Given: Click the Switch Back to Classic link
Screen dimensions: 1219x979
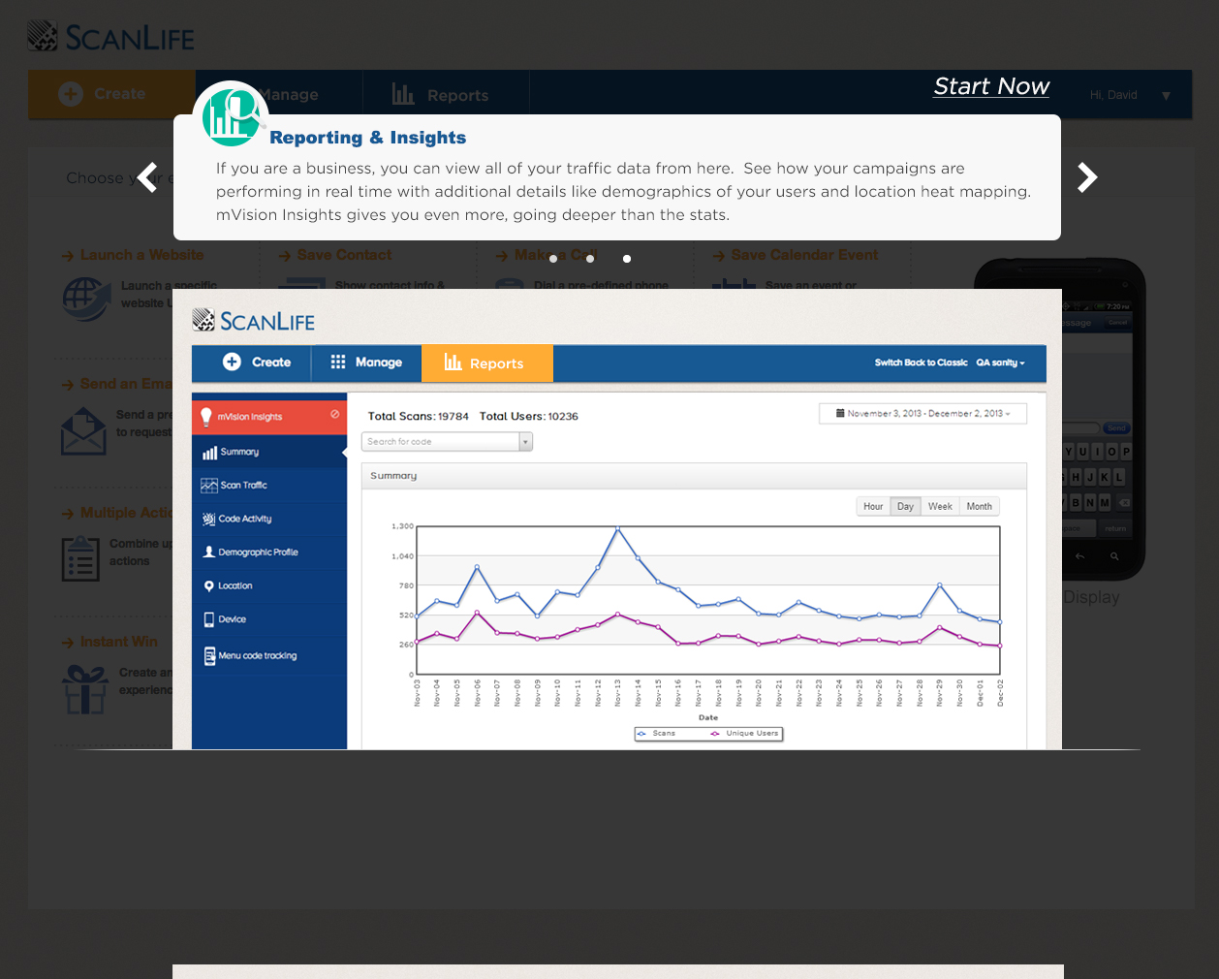Looking at the screenshot, I should click(922, 361).
